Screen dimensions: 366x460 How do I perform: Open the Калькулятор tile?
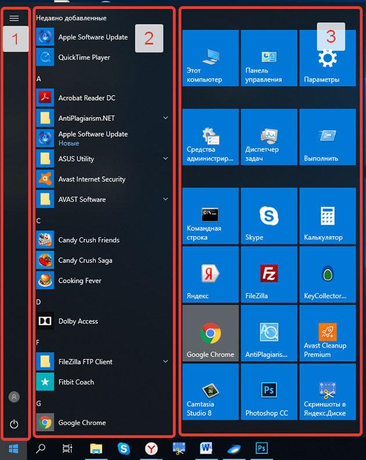coord(328,216)
